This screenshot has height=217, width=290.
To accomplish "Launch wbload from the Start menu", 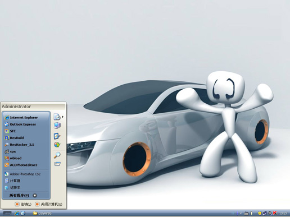I will [x=26, y=158].
